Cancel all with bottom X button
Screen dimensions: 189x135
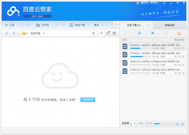(x=183, y=124)
